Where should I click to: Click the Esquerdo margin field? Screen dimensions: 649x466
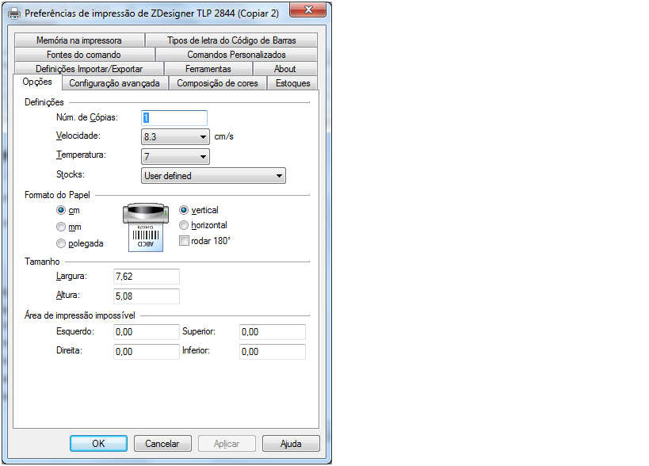pos(147,332)
